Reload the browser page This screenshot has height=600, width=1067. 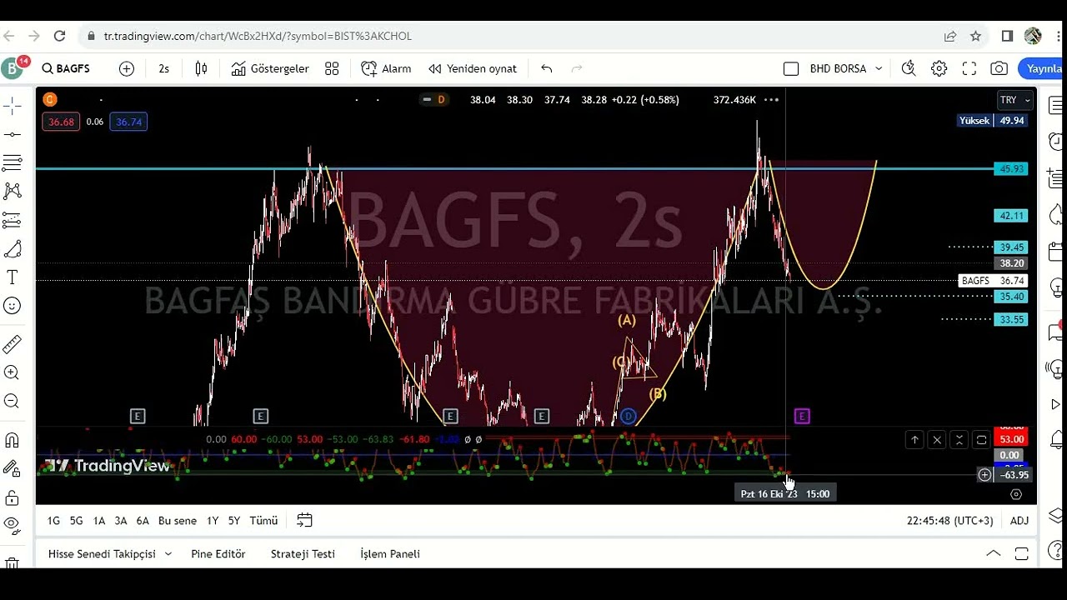pyautogui.click(x=59, y=36)
